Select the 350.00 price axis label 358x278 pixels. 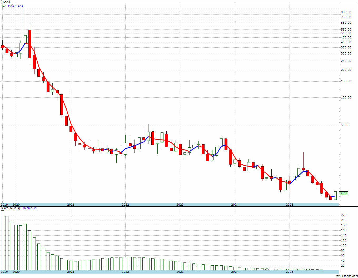346,47
